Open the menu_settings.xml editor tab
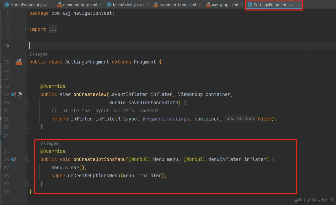336x205 pixels. coord(80,5)
